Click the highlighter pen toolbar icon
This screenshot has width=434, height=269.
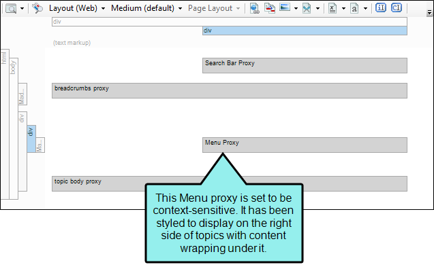(37, 8)
